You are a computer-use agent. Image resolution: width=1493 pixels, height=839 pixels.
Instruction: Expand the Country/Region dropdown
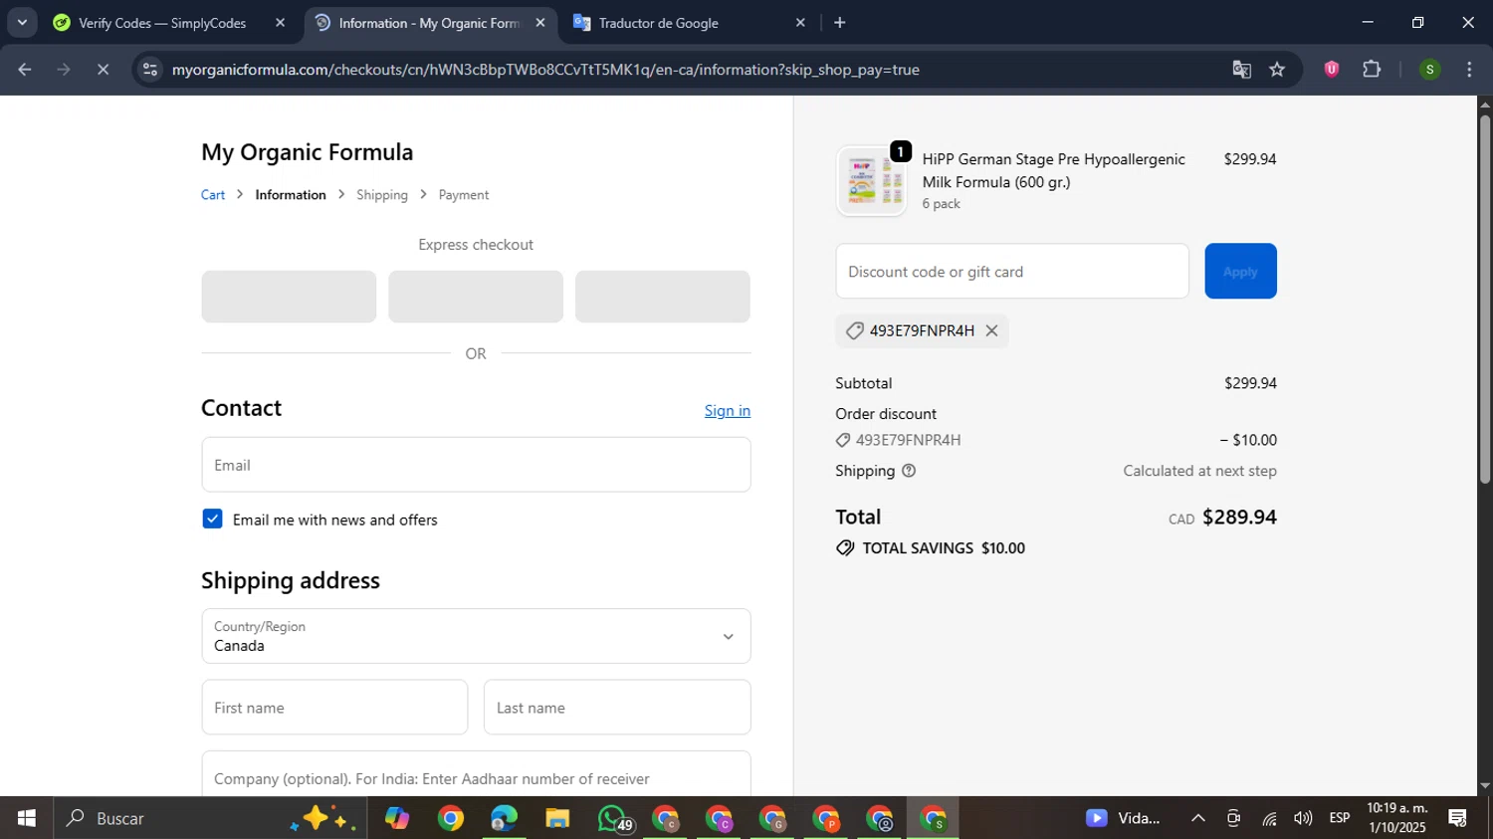pos(476,636)
